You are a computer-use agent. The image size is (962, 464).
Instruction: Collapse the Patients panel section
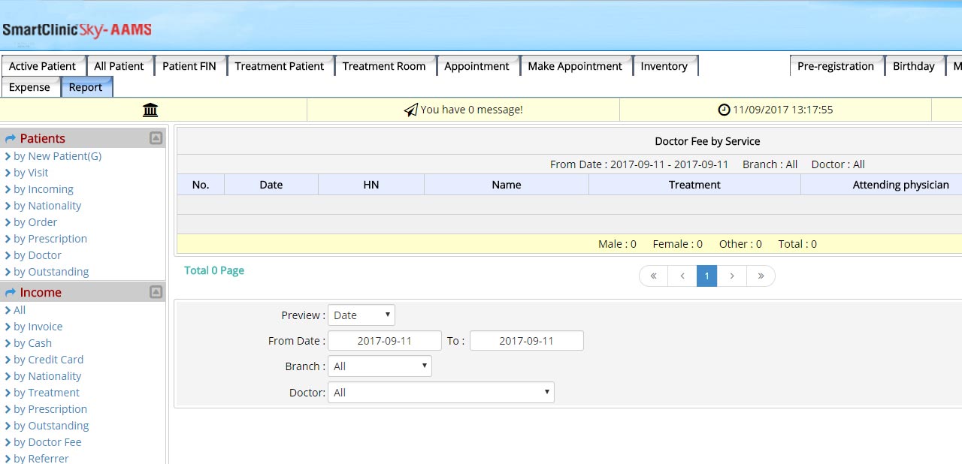pos(156,138)
